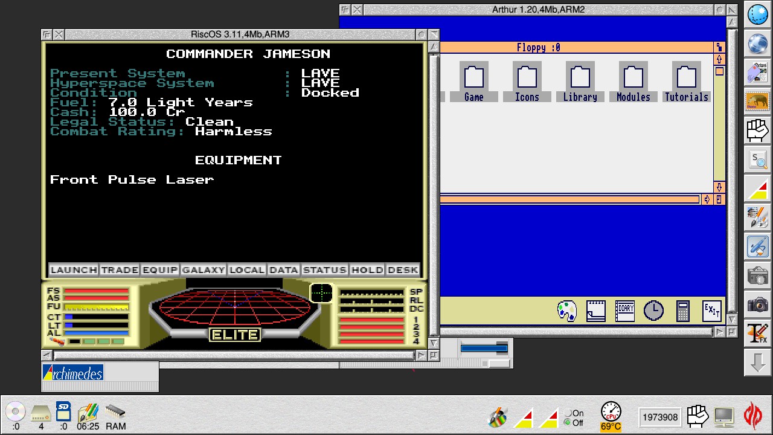Open the SD card drive icon

(63, 416)
